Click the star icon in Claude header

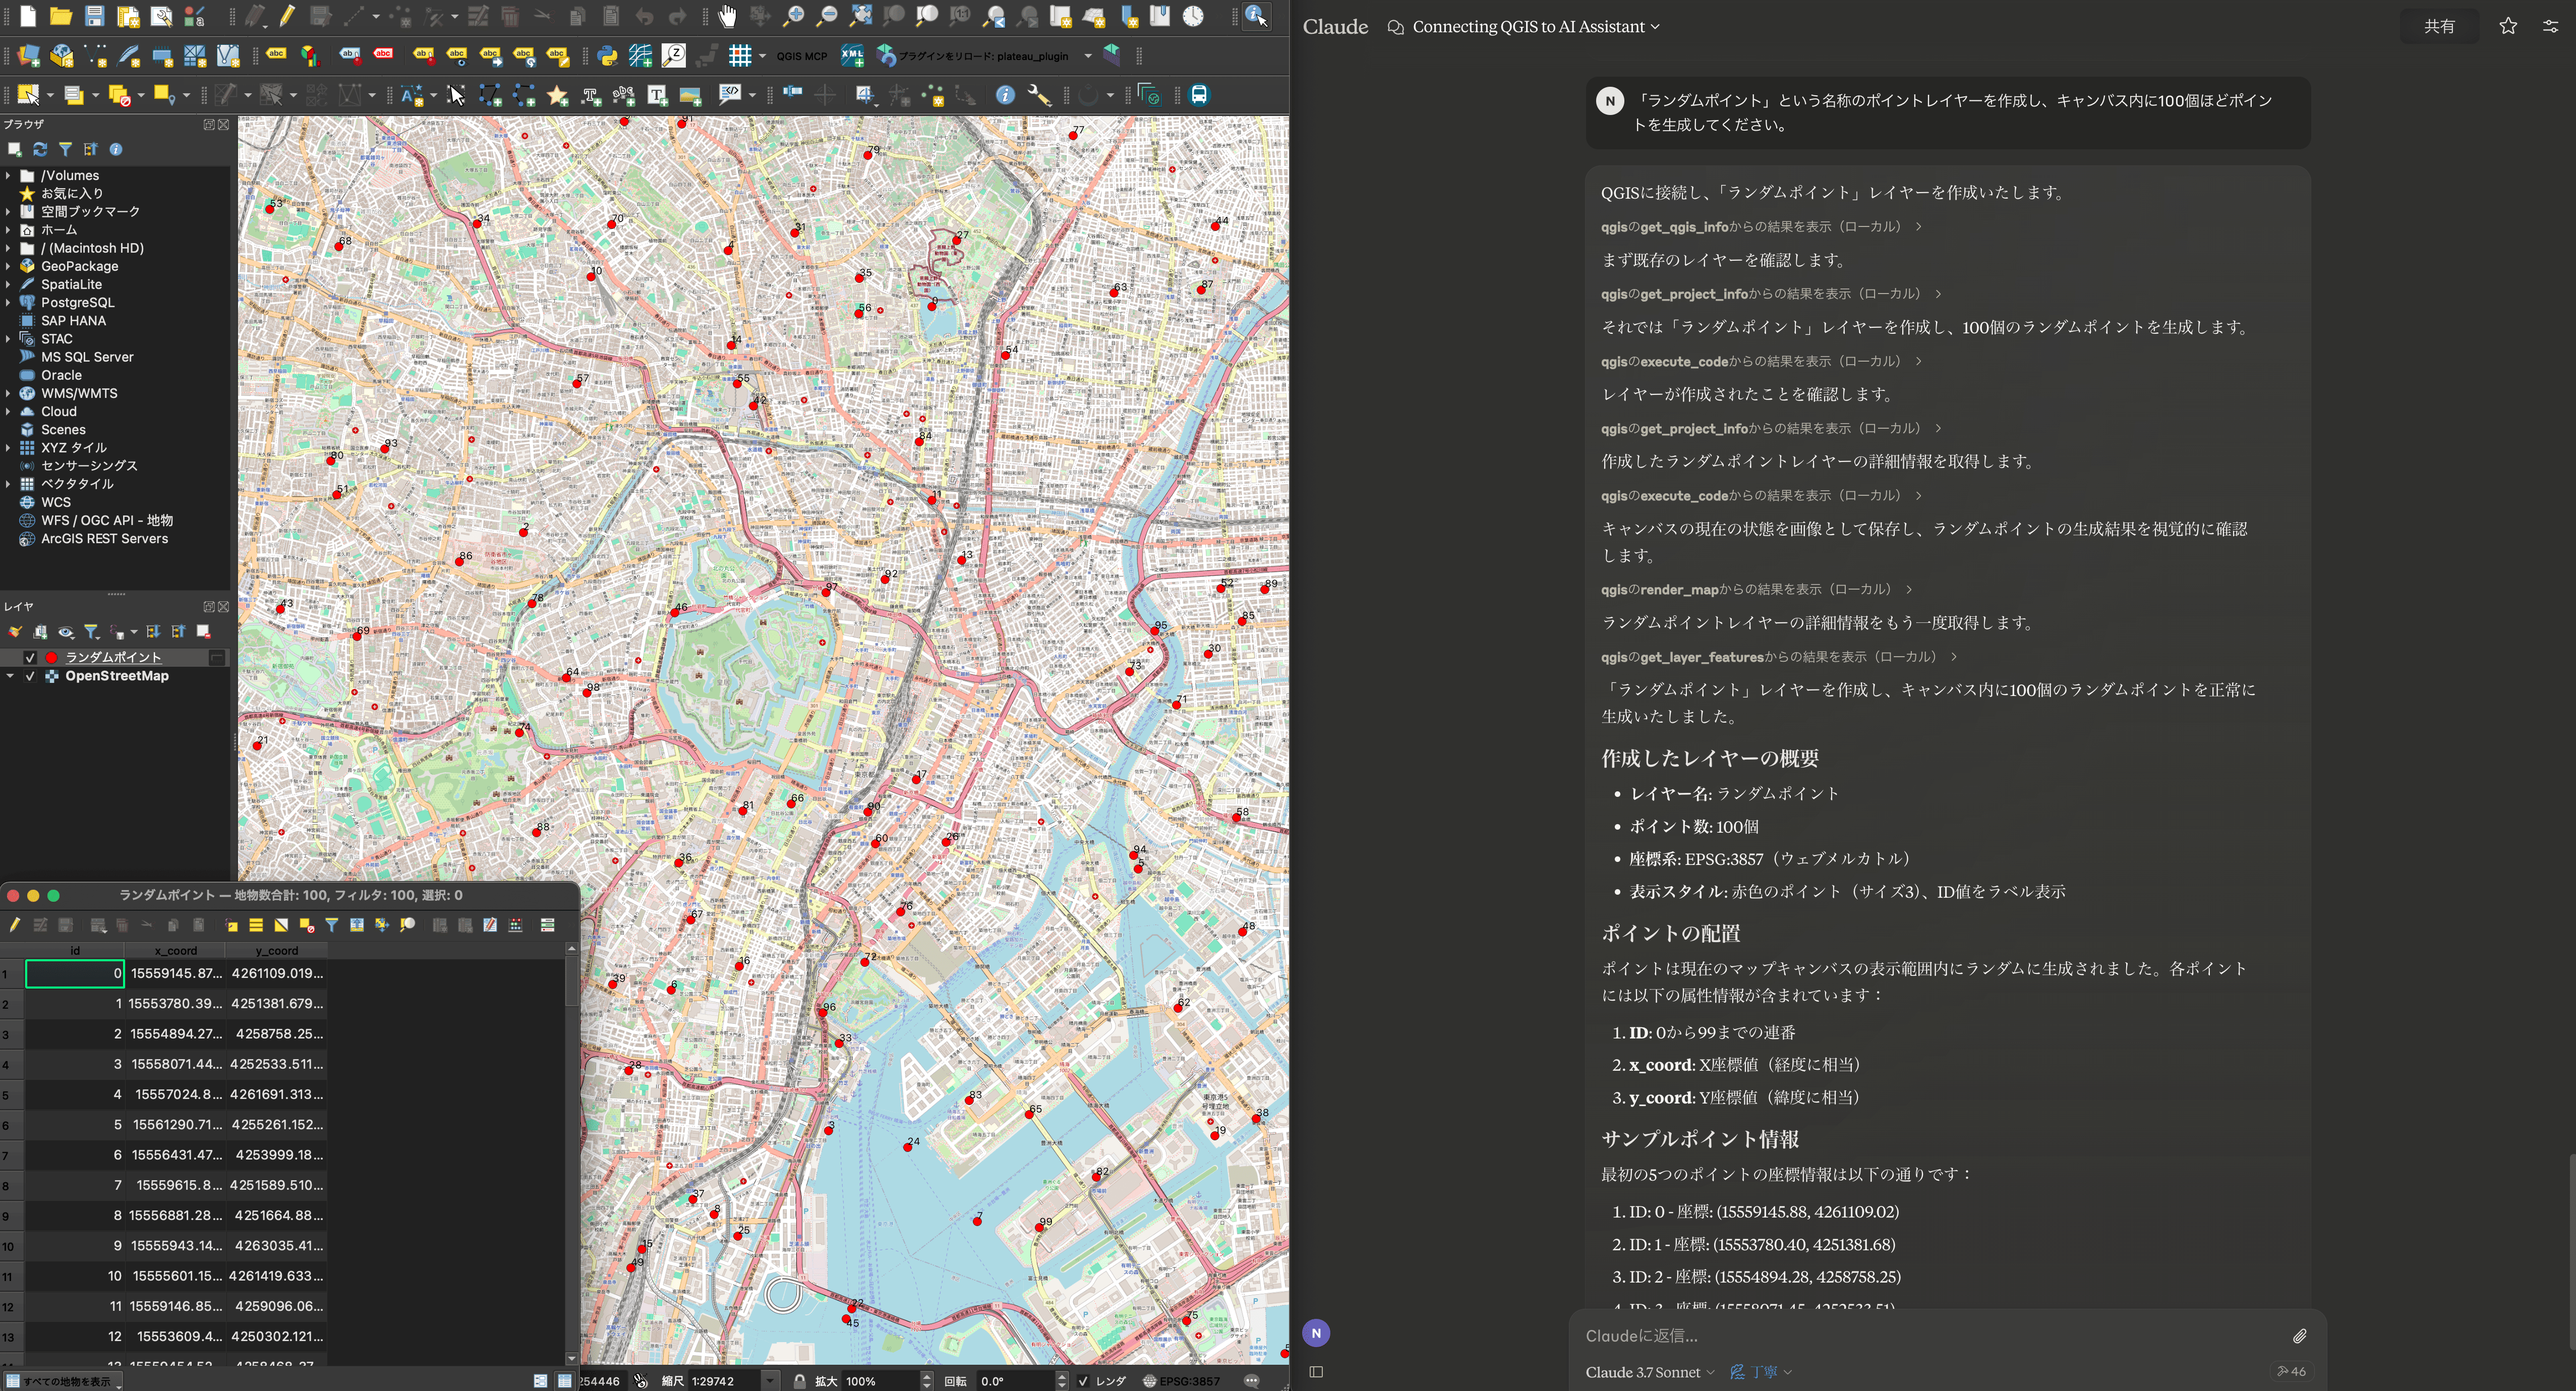tap(2508, 26)
